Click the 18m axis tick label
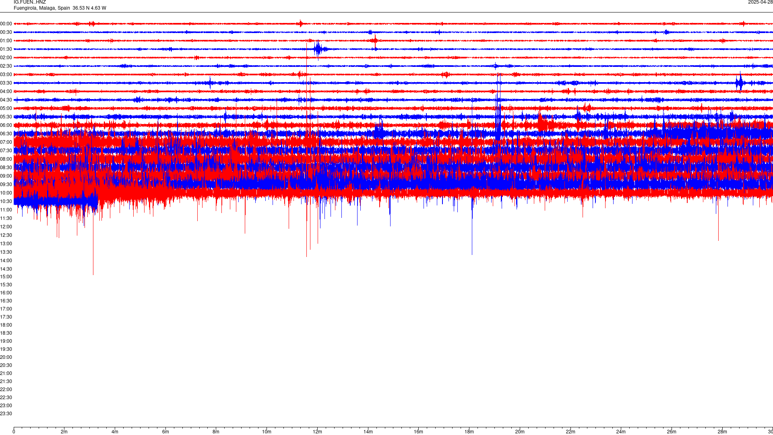This screenshot has width=773, height=435. (469, 432)
